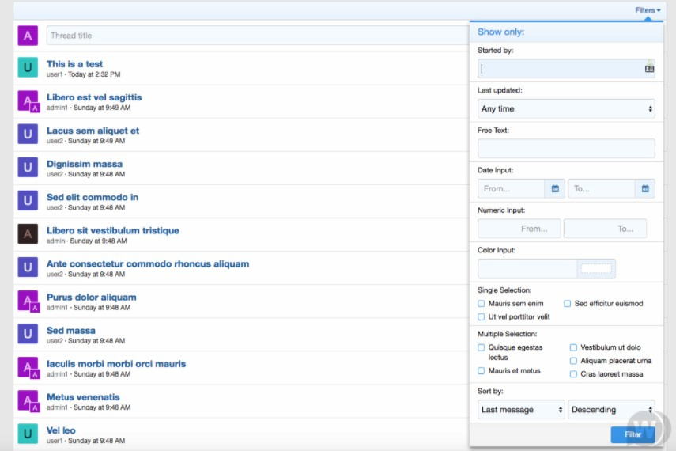The height and width of the screenshot is (451, 676).
Task: Click dark admin avatar beside Libero sit vestibulum
Action: pyautogui.click(x=28, y=234)
